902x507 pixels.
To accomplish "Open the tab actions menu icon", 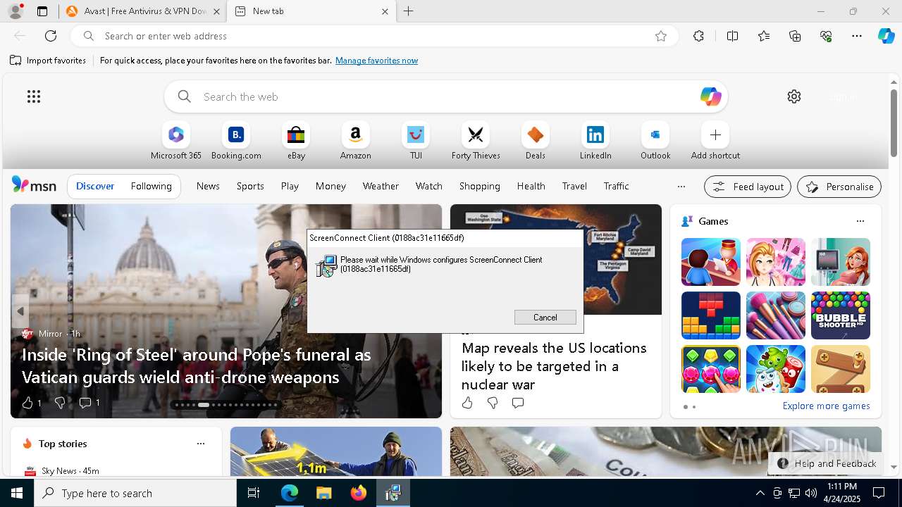I will (42, 11).
